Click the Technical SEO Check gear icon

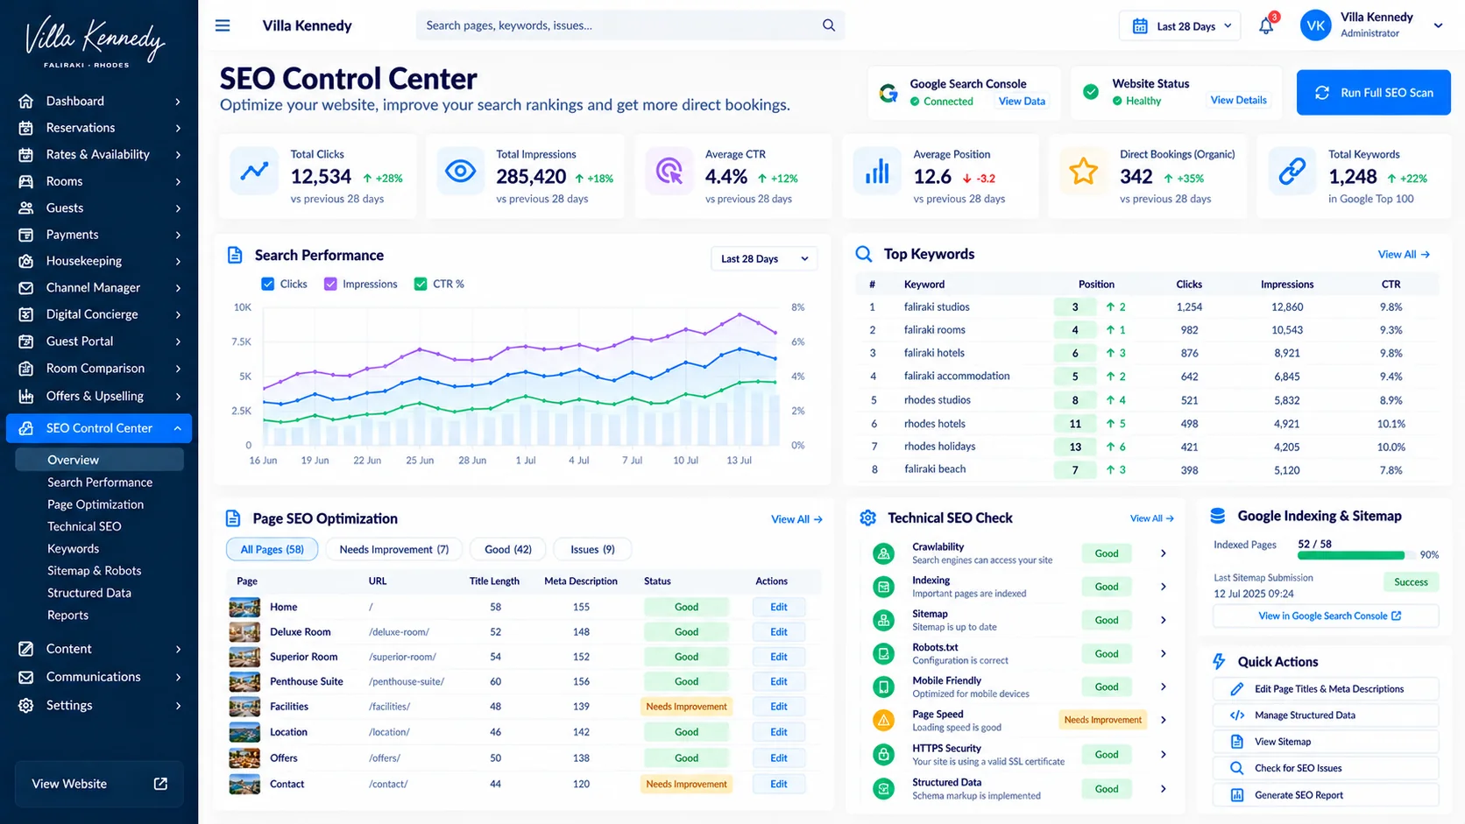coord(867,518)
